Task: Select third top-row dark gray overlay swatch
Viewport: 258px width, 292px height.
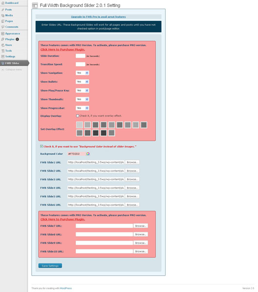Action: coord(95,125)
